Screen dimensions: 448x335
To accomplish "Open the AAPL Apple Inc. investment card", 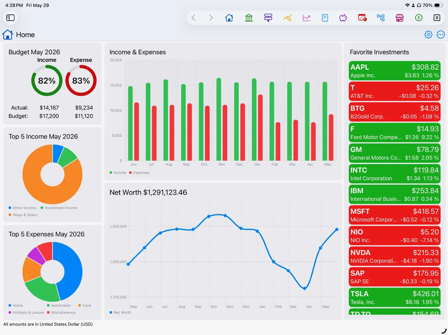I will [x=394, y=71].
